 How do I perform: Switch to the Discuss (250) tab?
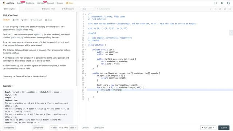click(48, 9)
